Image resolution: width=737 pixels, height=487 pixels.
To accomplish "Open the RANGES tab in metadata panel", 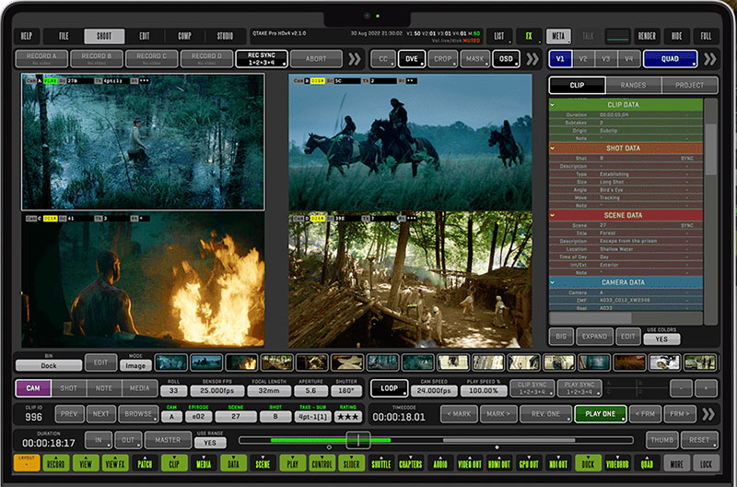I will click(633, 85).
